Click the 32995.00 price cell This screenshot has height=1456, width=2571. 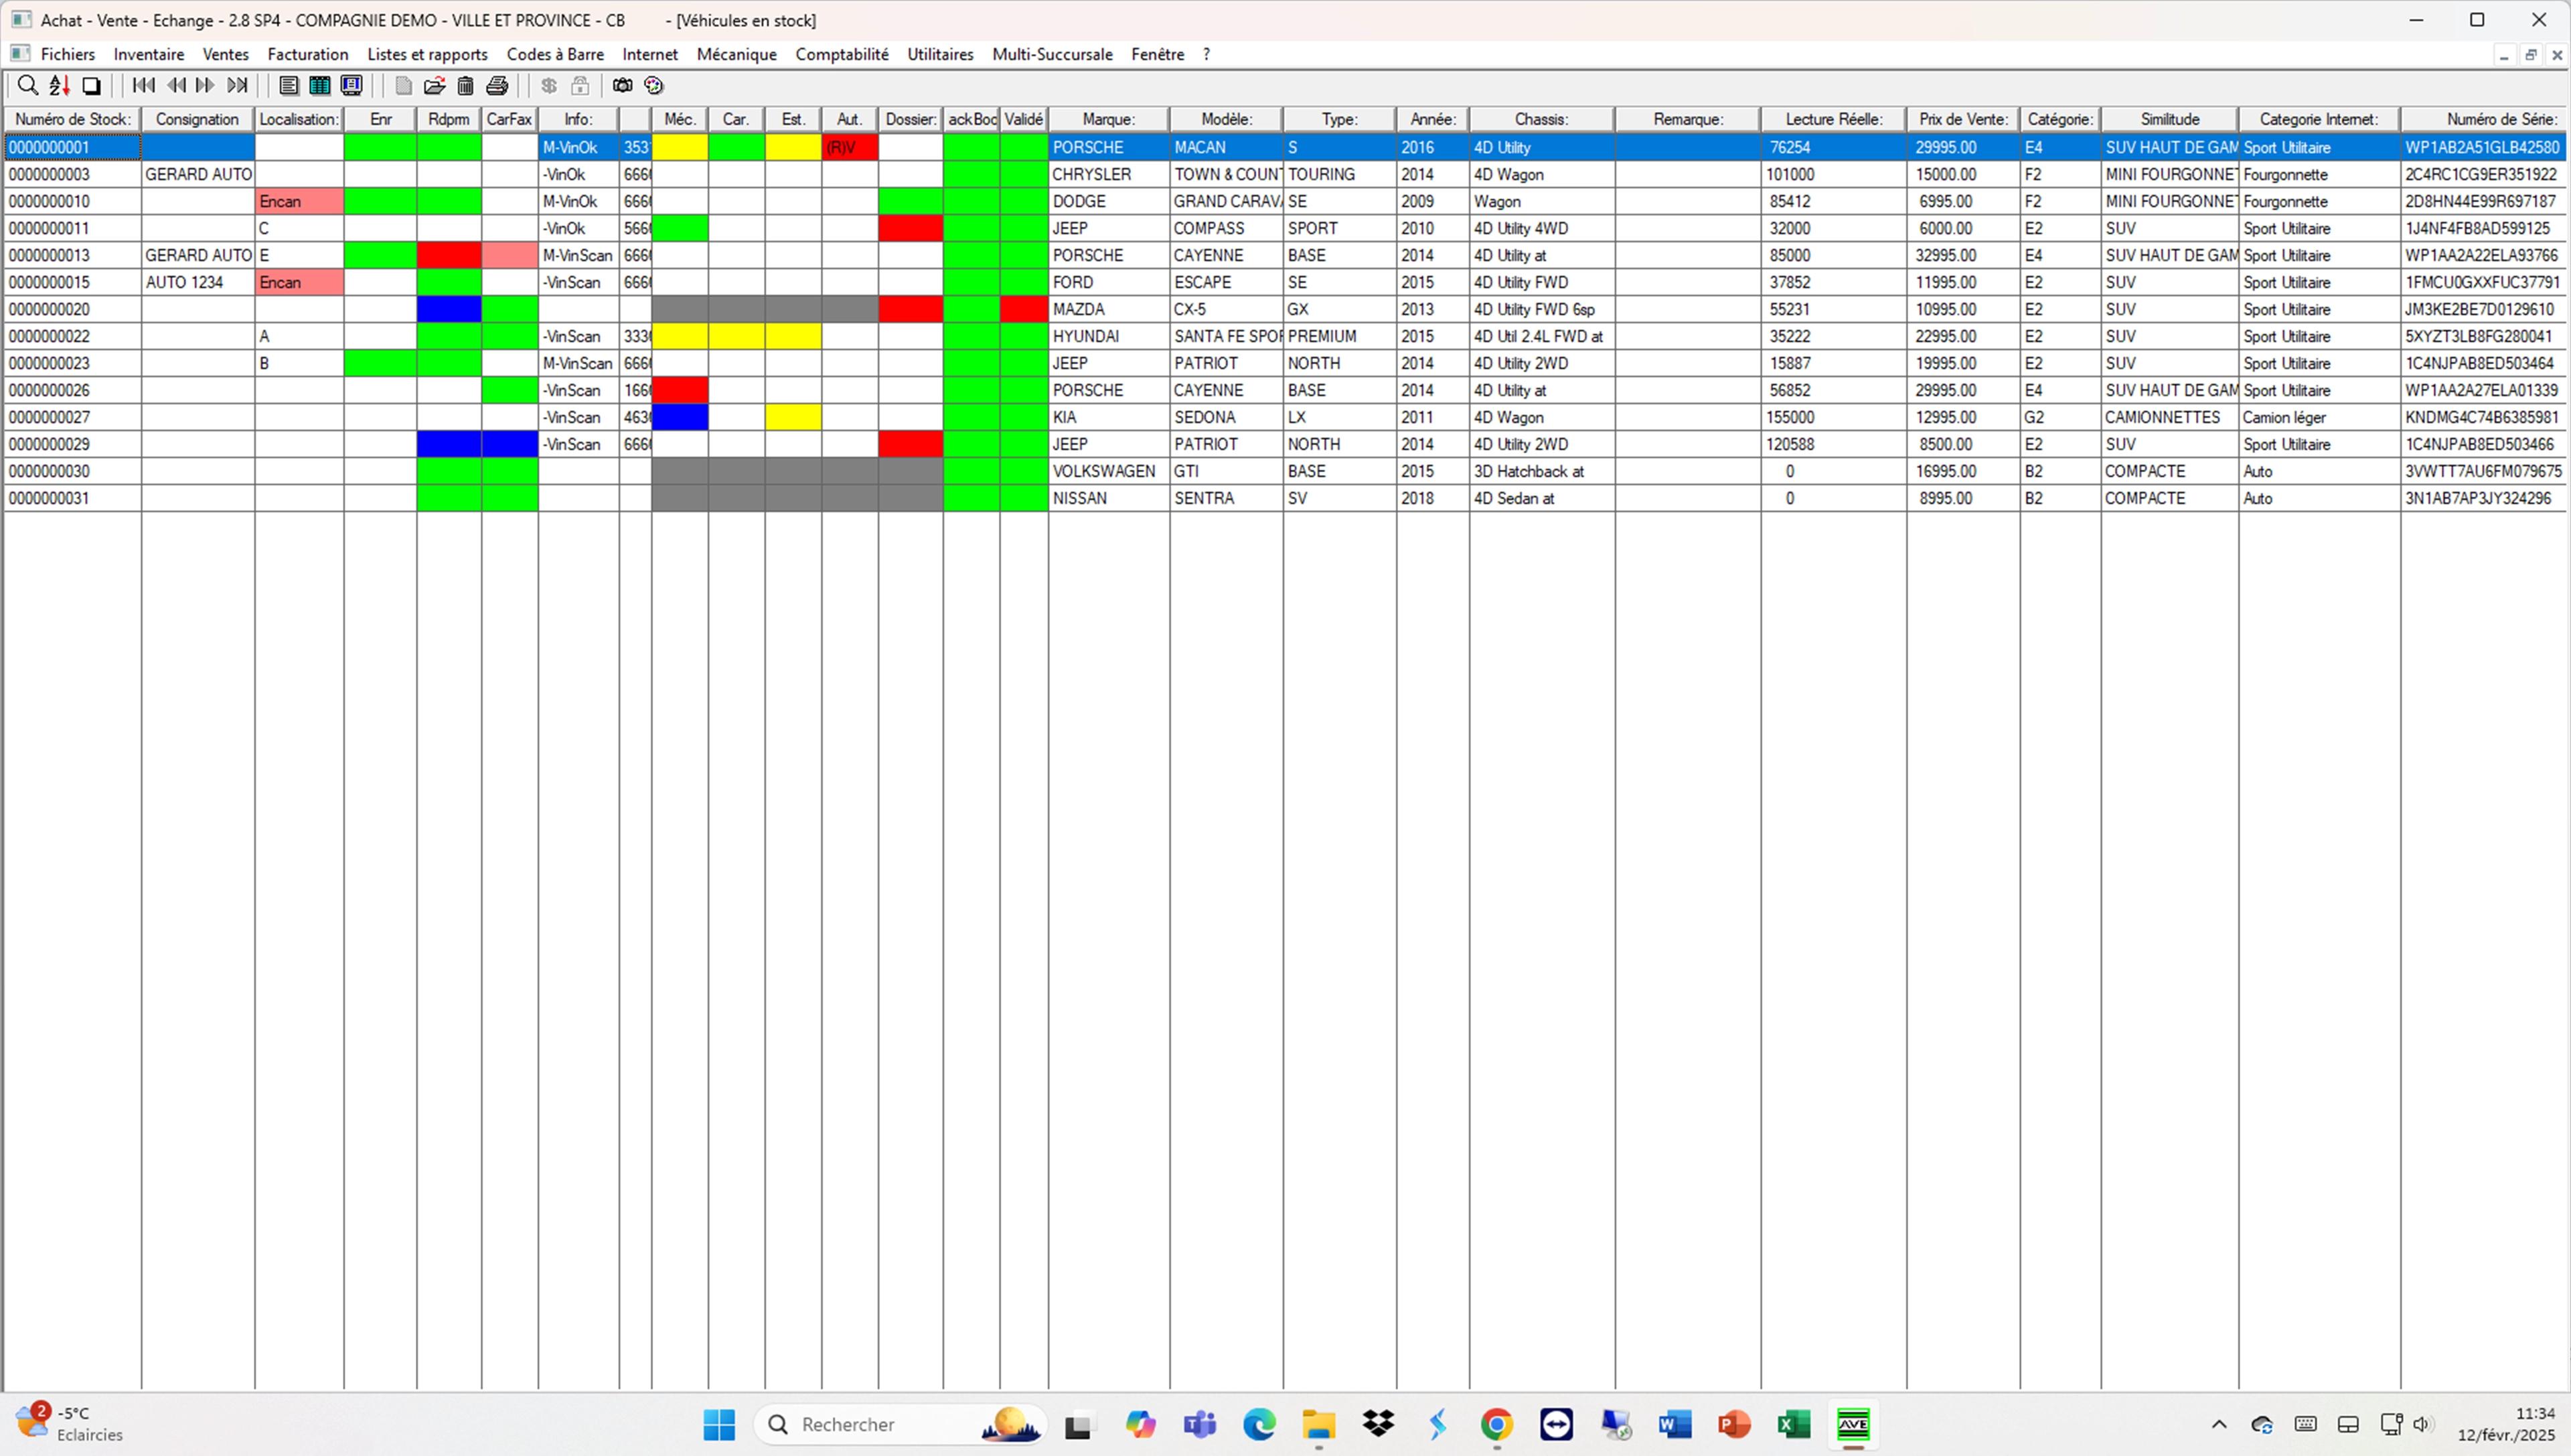click(1963, 255)
